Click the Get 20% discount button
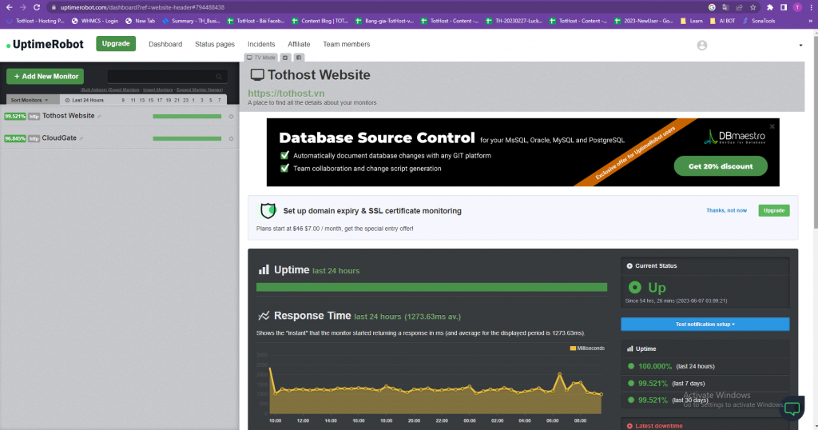The height and width of the screenshot is (430, 818). pyautogui.click(x=721, y=166)
